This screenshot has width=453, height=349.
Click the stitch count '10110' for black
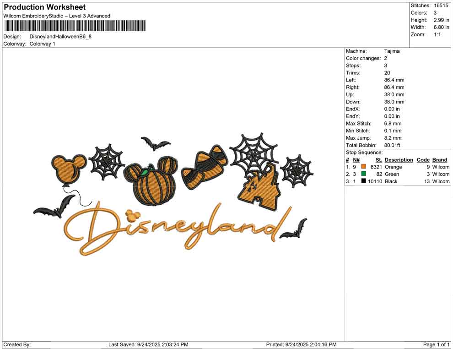tap(375, 181)
